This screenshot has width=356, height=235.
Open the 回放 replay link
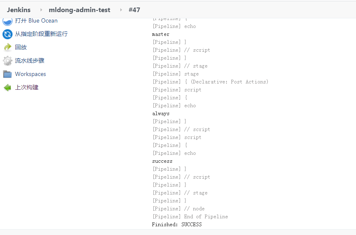[x=21, y=48]
